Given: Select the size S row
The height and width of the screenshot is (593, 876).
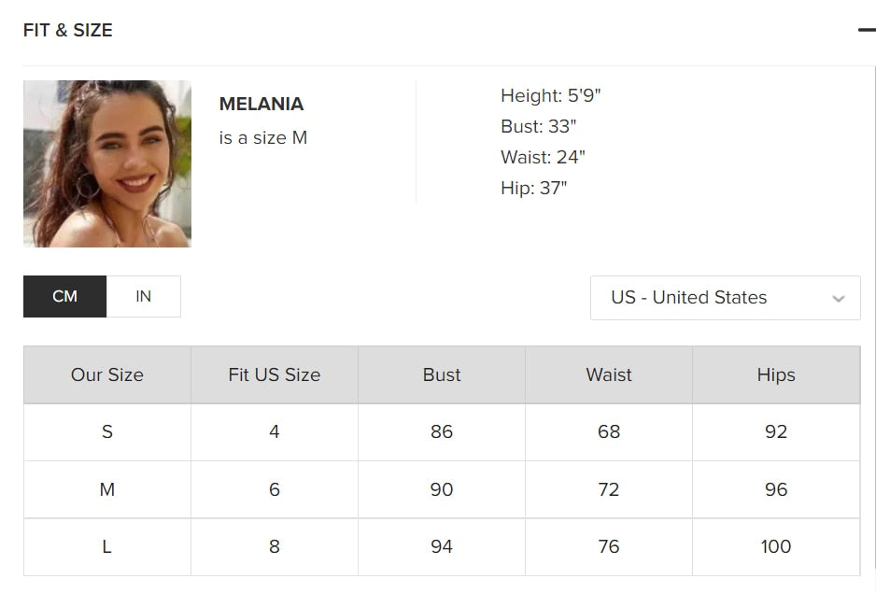Looking at the screenshot, I should tap(107, 431).
